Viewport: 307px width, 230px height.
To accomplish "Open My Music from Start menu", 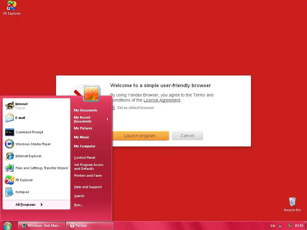I will click(x=82, y=137).
